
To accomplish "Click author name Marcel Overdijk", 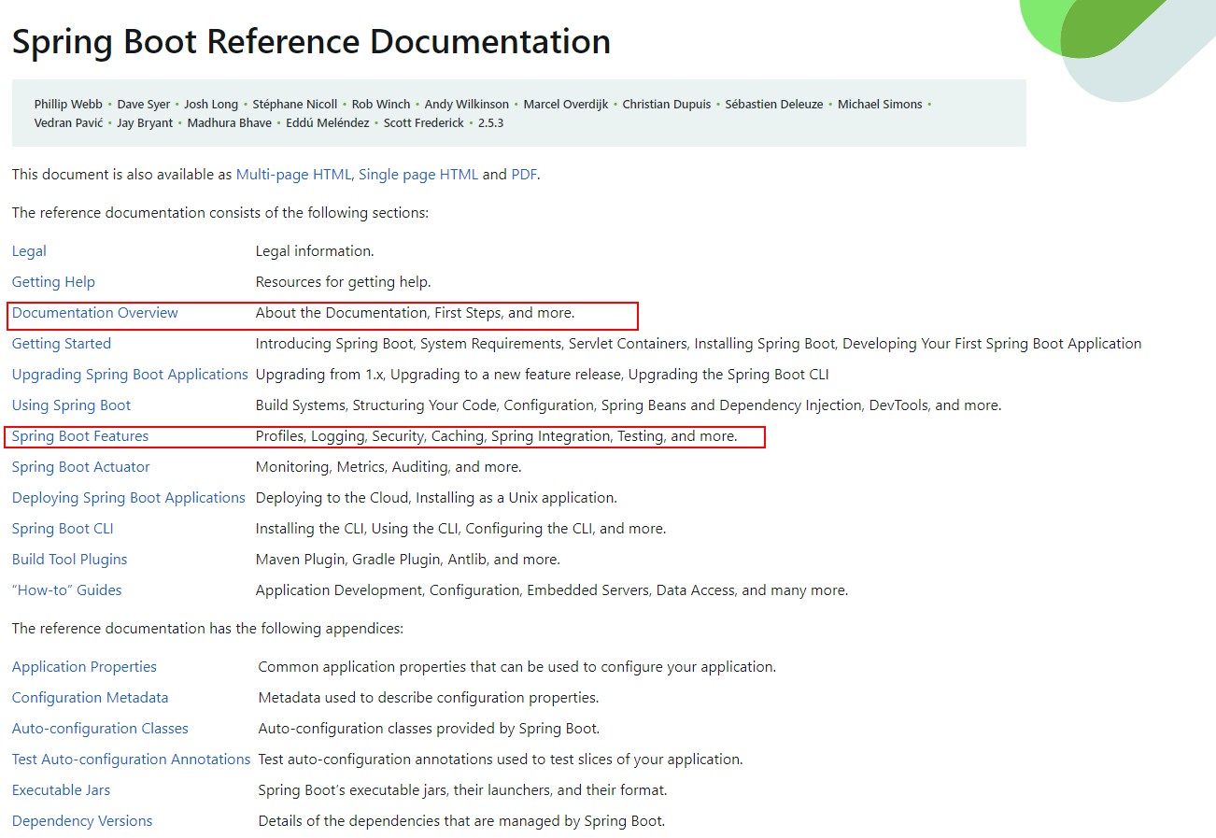I will 566,105.
